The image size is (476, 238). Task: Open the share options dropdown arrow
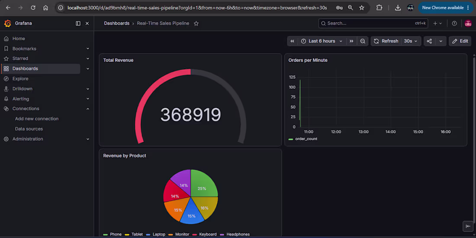pyautogui.click(x=441, y=41)
